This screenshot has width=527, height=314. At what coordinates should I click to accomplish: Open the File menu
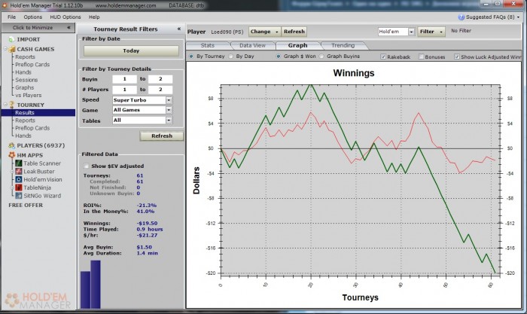(x=11, y=17)
